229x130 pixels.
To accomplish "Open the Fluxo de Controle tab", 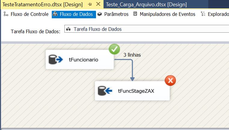I will 26,14.
